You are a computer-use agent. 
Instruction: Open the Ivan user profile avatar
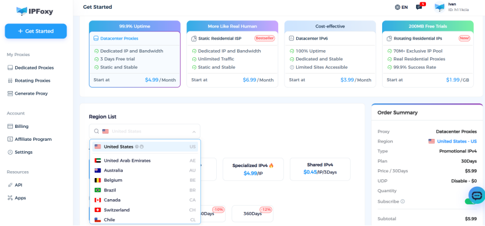pos(439,7)
